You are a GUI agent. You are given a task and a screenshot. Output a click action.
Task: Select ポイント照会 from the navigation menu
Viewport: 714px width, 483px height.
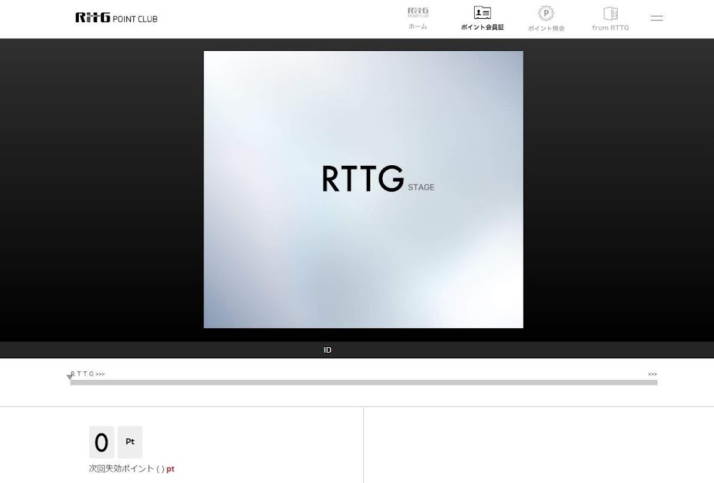coord(545,27)
